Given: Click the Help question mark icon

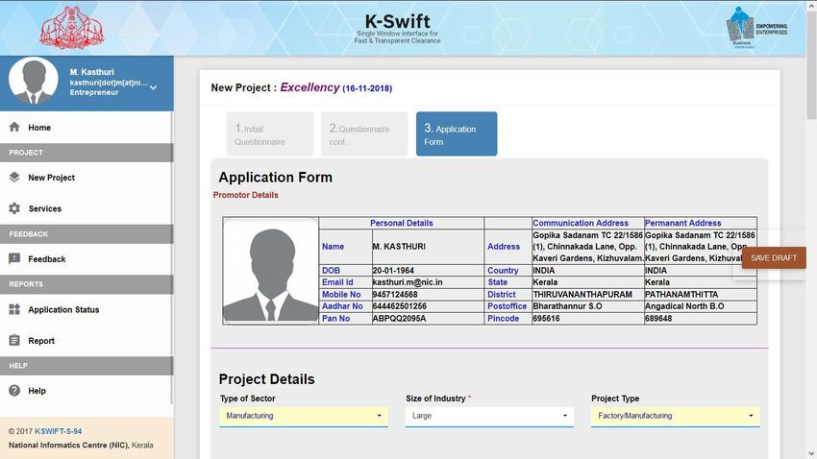Looking at the screenshot, I should pyautogui.click(x=14, y=390).
